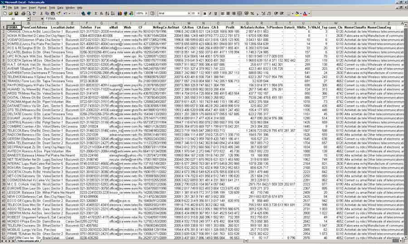Open the Format menu
Viewport: 408px width, 244px height.
coord(42,8)
